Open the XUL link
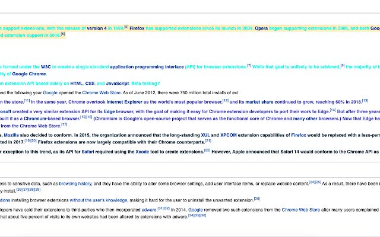380x237 pixels. (205, 135)
